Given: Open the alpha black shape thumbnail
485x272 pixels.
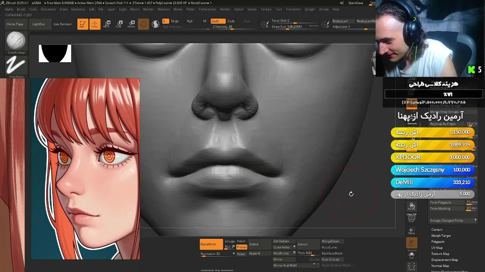Looking at the screenshot, I should (x=55, y=54).
